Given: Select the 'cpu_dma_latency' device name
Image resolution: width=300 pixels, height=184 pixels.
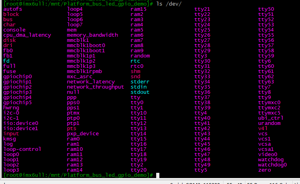Looking at the screenshot, I should point(27,35).
